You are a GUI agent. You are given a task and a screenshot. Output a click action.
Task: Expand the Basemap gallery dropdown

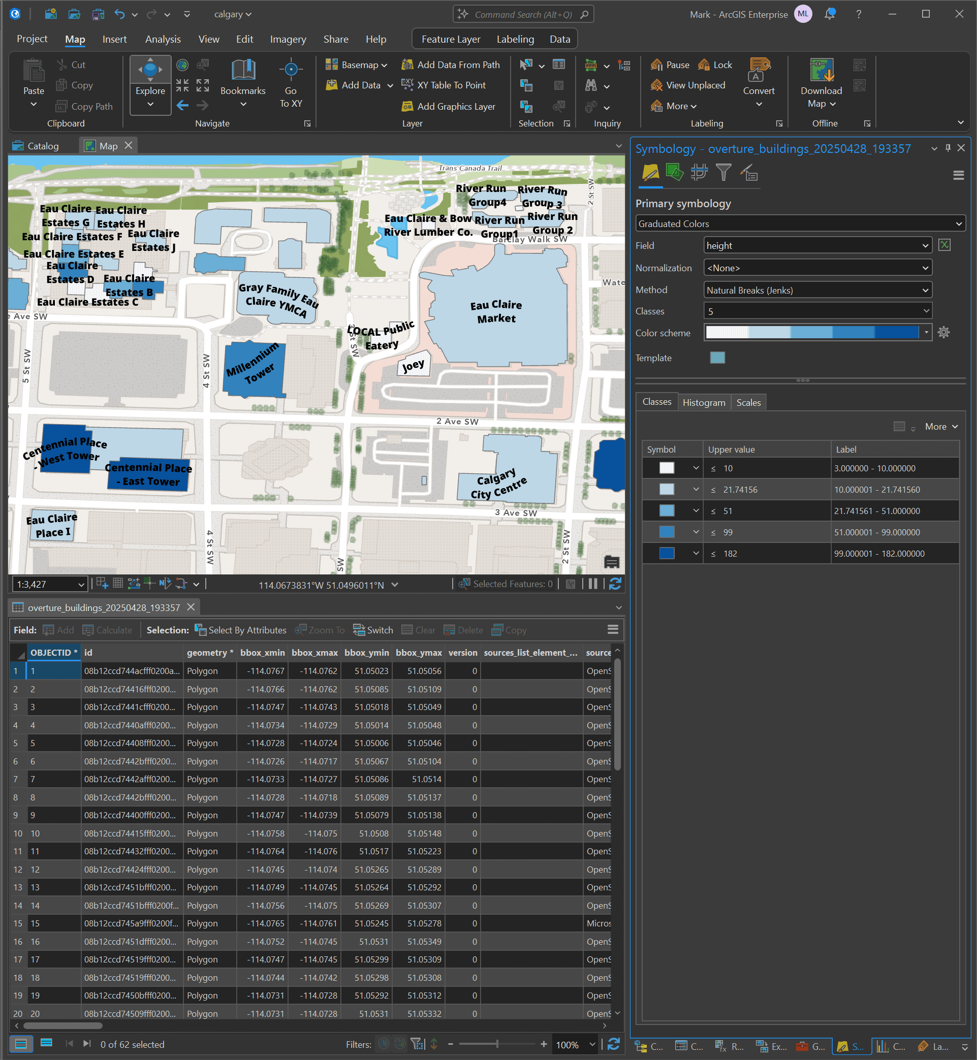click(x=356, y=65)
